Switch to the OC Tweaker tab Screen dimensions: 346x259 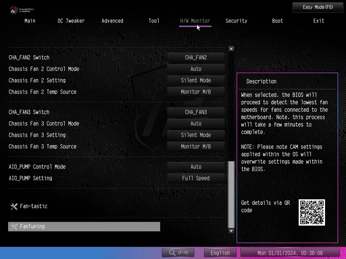71,21
